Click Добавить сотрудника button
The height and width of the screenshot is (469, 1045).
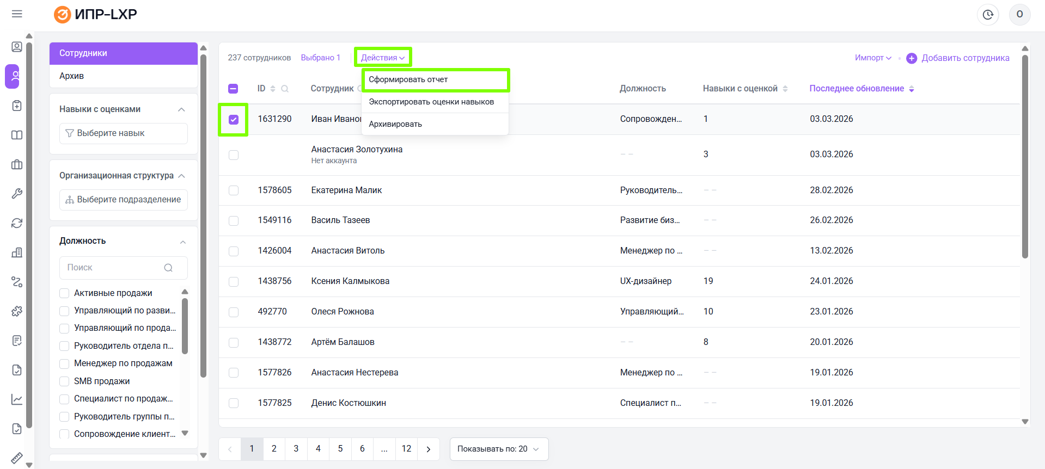point(958,58)
